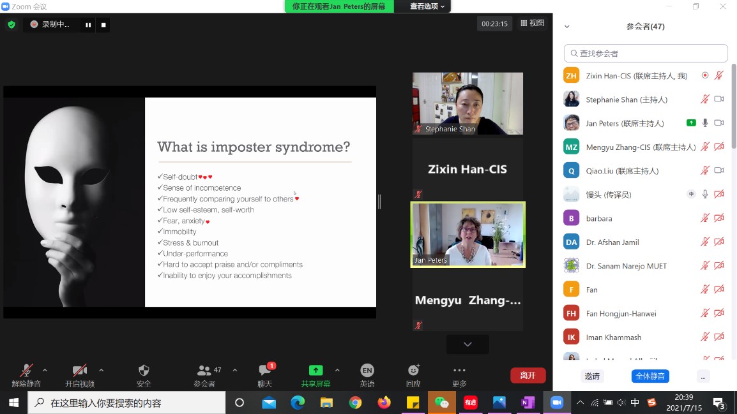The image size is (737, 414).
Task: Click the green encryption shield icon
Action: pos(11,25)
